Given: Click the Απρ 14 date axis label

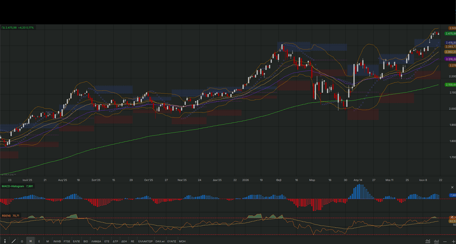Looking at the screenshot, I should pyautogui.click(x=358, y=180).
